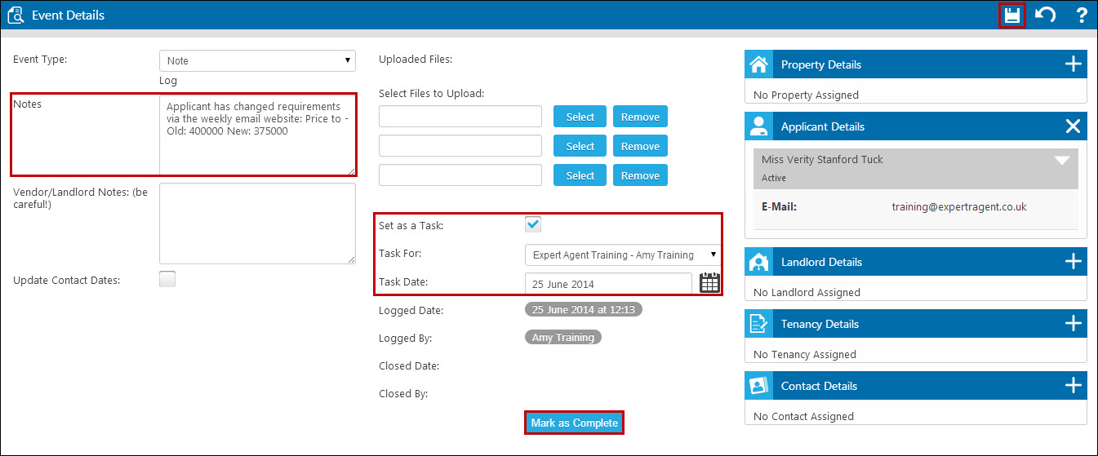Click Select for the third upload file
This screenshot has width=1098, height=456.
tap(580, 175)
